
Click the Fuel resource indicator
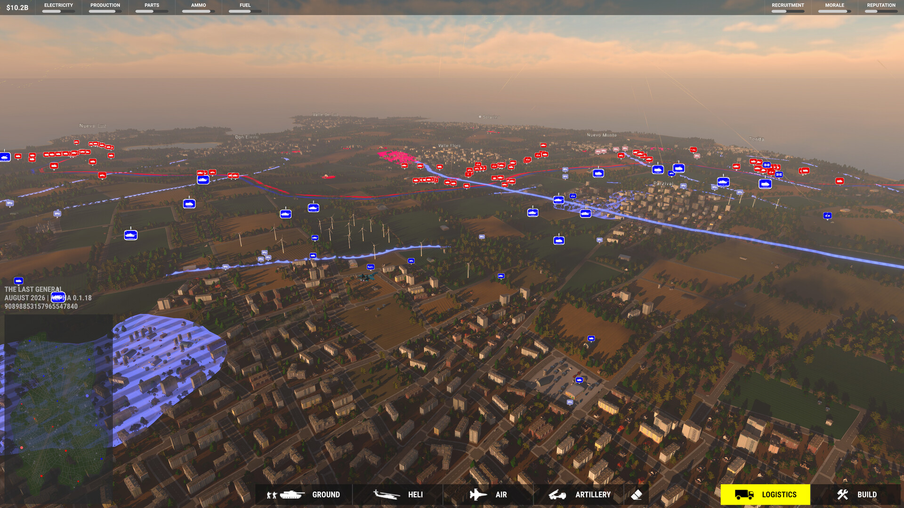click(245, 8)
